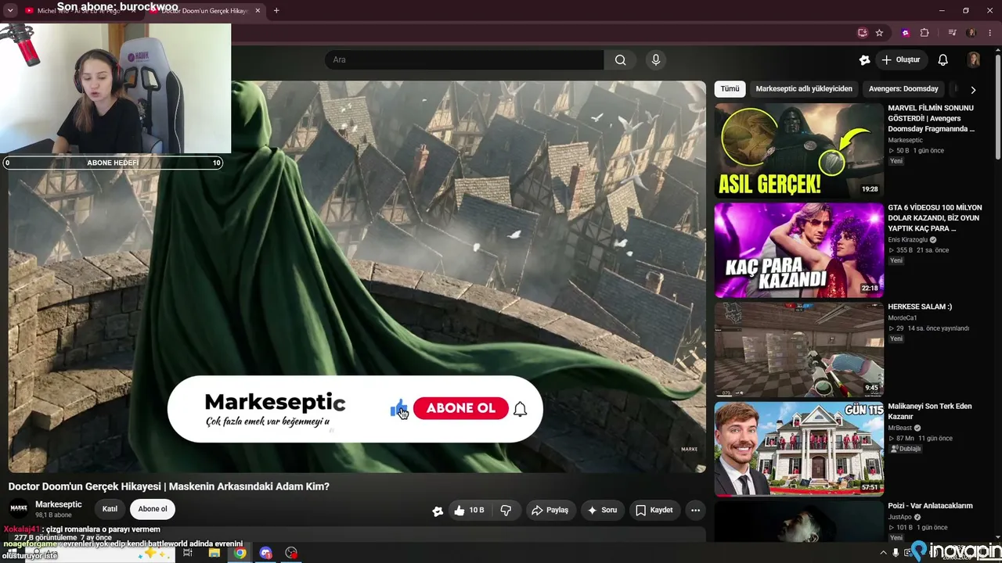Open the YouTube account avatar menu

(974, 60)
